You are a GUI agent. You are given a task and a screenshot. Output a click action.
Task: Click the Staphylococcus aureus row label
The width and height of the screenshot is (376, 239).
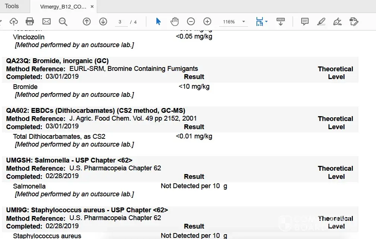tap(47, 236)
